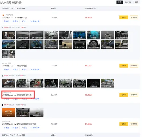The width and height of the screenshot is (142, 137).
Task: Open the 导航系统 screen thumbnail
Action: coord(79,35)
